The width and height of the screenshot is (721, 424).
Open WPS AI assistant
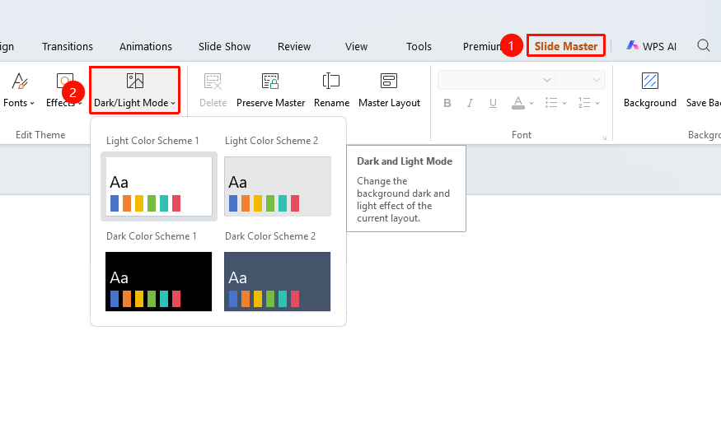tap(651, 46)
